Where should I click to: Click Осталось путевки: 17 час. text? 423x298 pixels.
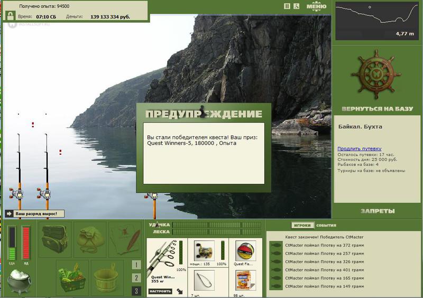(365, 154)
